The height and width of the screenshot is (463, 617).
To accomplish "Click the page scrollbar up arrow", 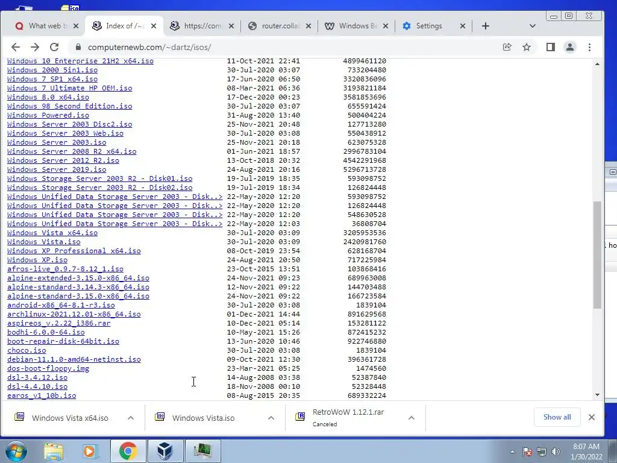I will click(x=597, y=64).
